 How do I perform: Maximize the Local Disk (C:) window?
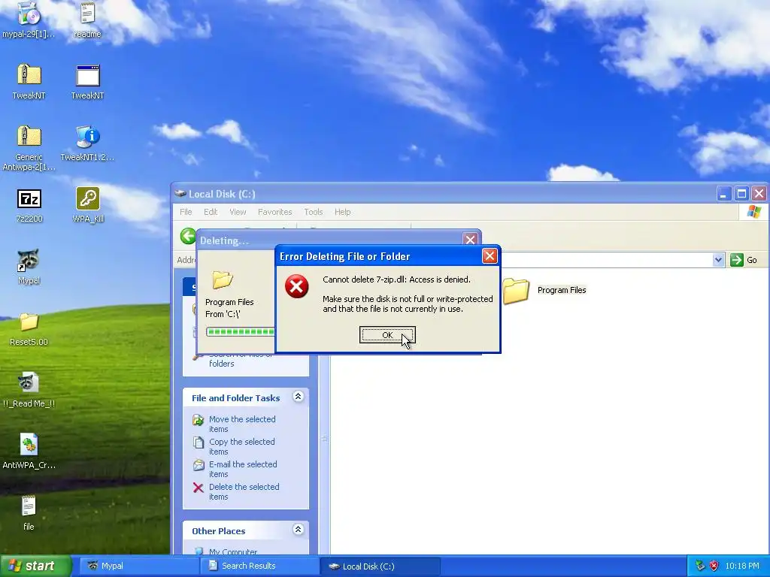pos(741,194)
